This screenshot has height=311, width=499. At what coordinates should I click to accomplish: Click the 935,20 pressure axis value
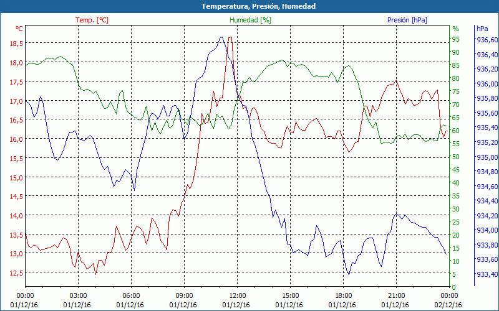pyautogui.click(x=487, y=142)
